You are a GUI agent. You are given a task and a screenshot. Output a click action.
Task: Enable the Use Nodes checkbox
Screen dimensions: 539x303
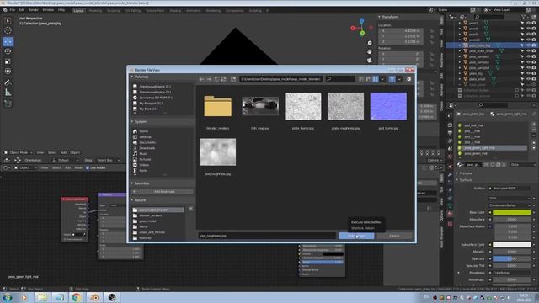coord(88,168)
